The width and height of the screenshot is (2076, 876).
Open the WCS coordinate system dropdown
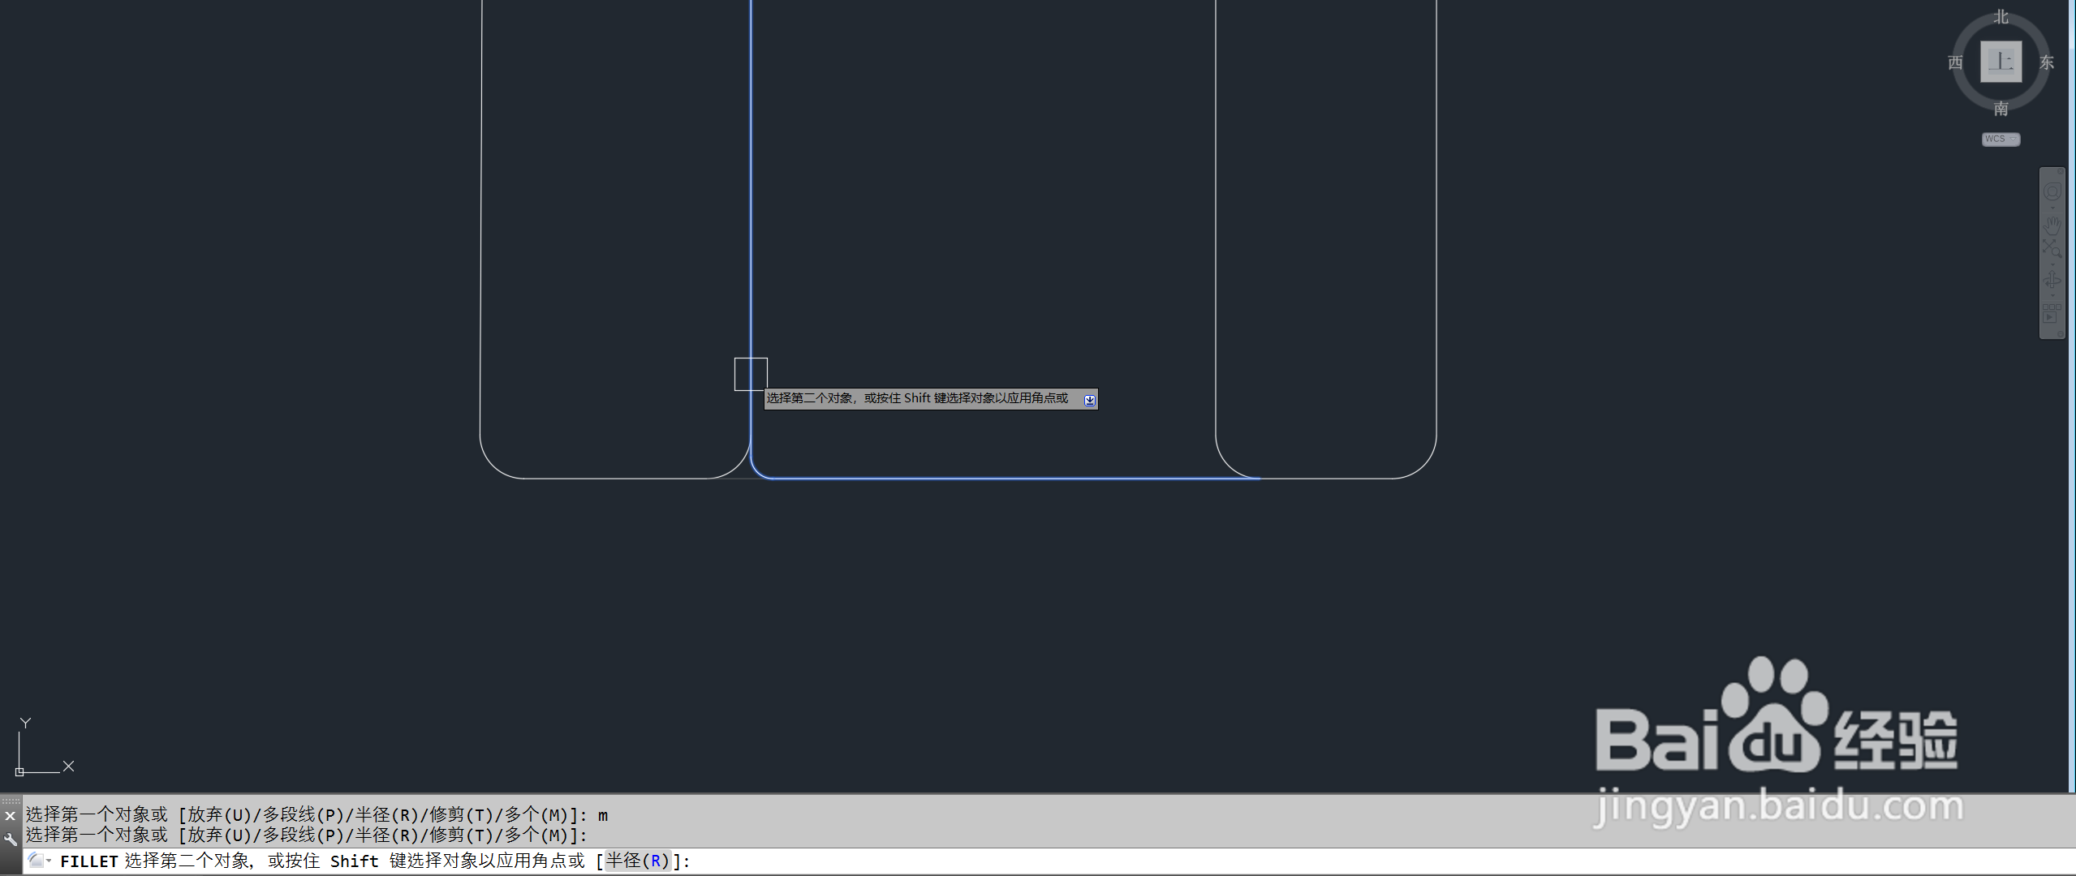tap(2001, 139)
